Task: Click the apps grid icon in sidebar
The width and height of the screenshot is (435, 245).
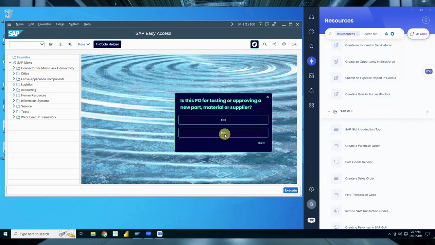Action: pyautogui.click(x=311, y=105)
